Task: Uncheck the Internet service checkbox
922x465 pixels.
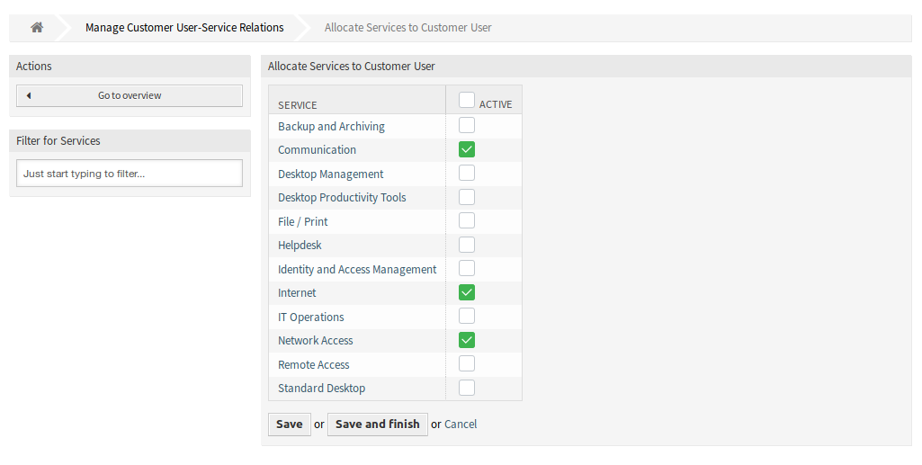Action: [x=466, y=292]
